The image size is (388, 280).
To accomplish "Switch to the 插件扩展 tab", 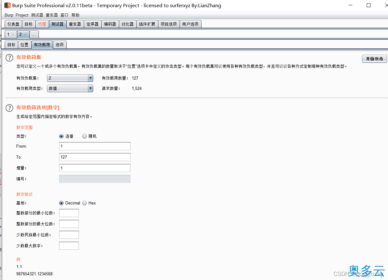I will tap(147, 24).
